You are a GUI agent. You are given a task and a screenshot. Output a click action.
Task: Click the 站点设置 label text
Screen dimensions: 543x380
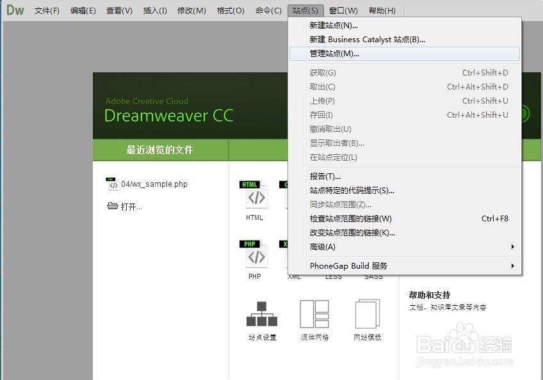pos(262,337)
